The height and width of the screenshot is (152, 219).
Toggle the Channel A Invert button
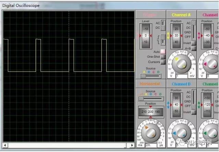click(x=194, y=43)
